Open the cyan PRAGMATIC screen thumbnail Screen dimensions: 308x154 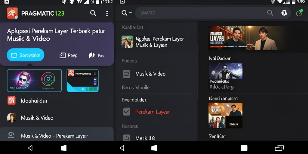(83, 81)
